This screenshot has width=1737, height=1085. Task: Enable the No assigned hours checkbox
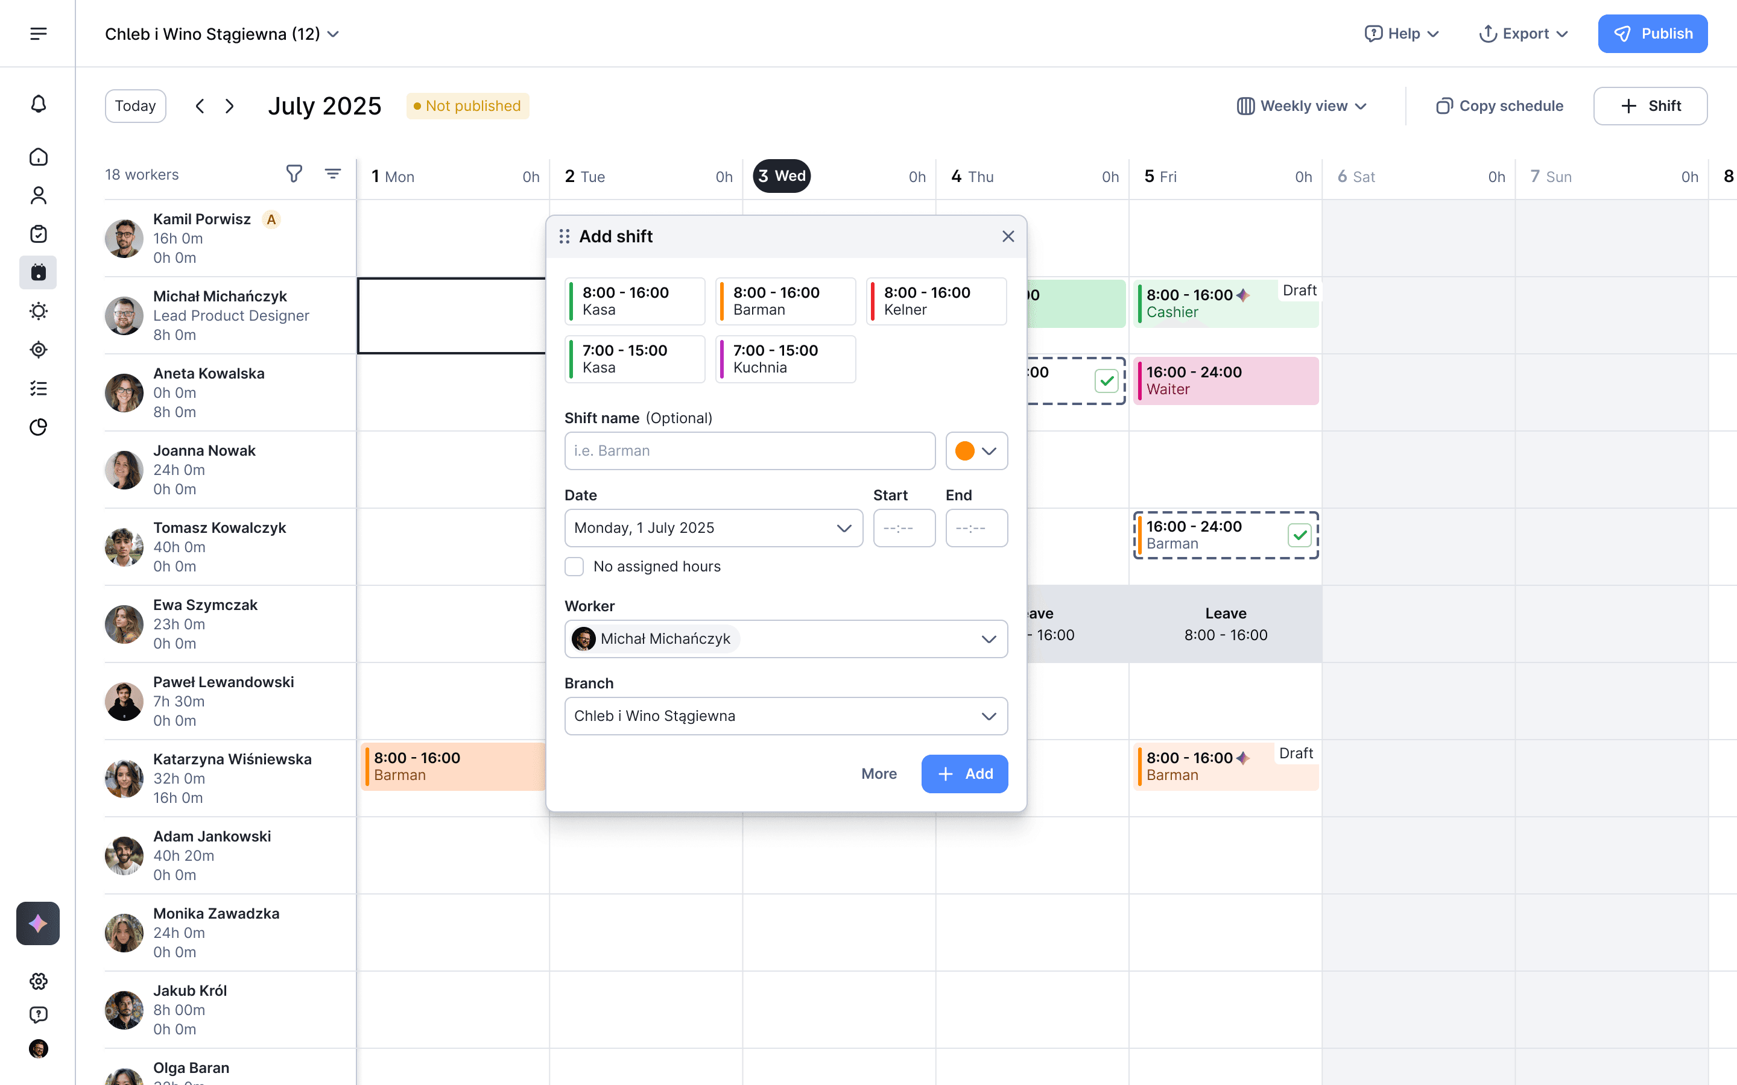574,566
